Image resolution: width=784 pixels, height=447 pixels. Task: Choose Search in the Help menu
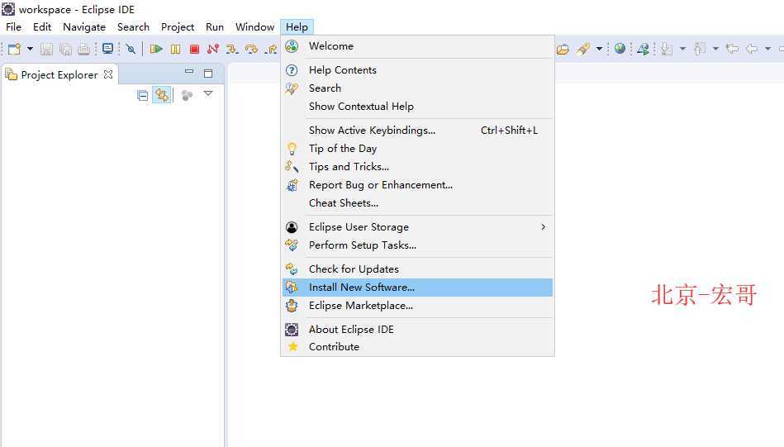[x=417, y=88]
